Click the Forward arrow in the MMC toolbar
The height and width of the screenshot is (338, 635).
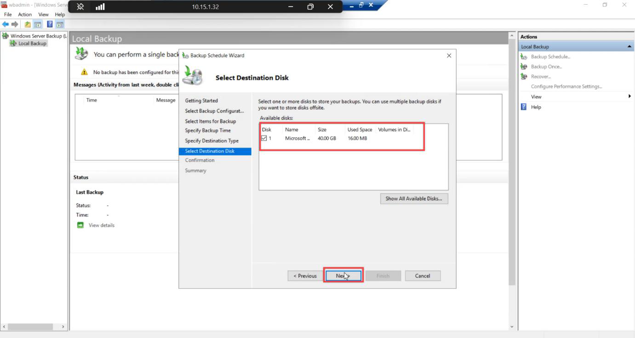click(x=15, y=24)
